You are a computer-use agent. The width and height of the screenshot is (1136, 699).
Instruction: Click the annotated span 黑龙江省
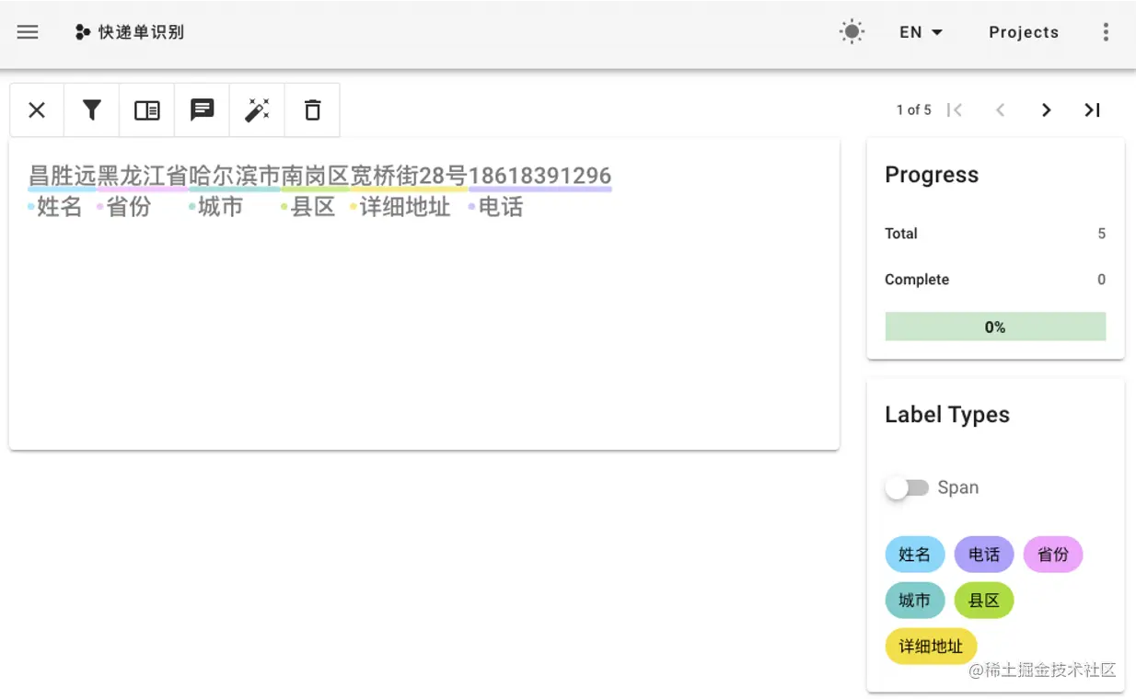click(x=143, y=176)
